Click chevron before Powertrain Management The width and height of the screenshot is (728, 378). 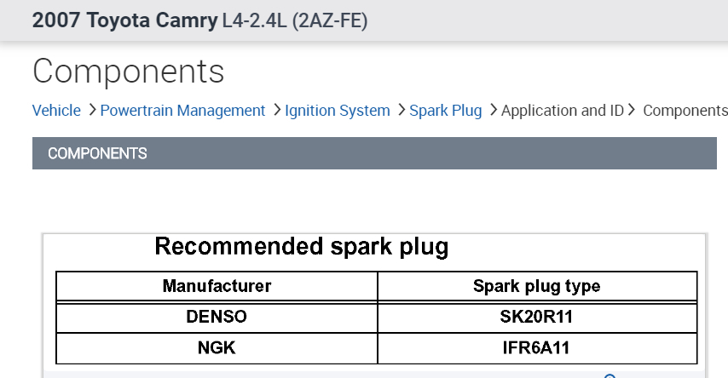[x=91, y=111]
